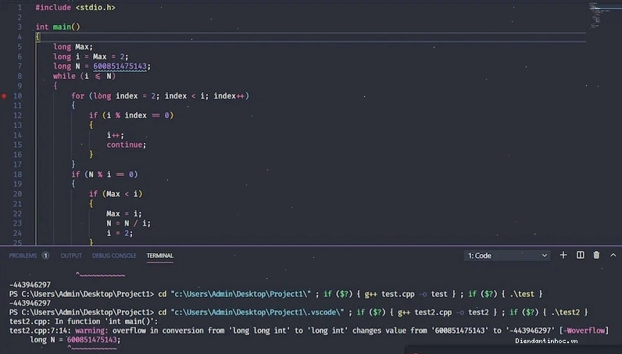
Task: Maximize panel with the up chevron
Action: 613,256
